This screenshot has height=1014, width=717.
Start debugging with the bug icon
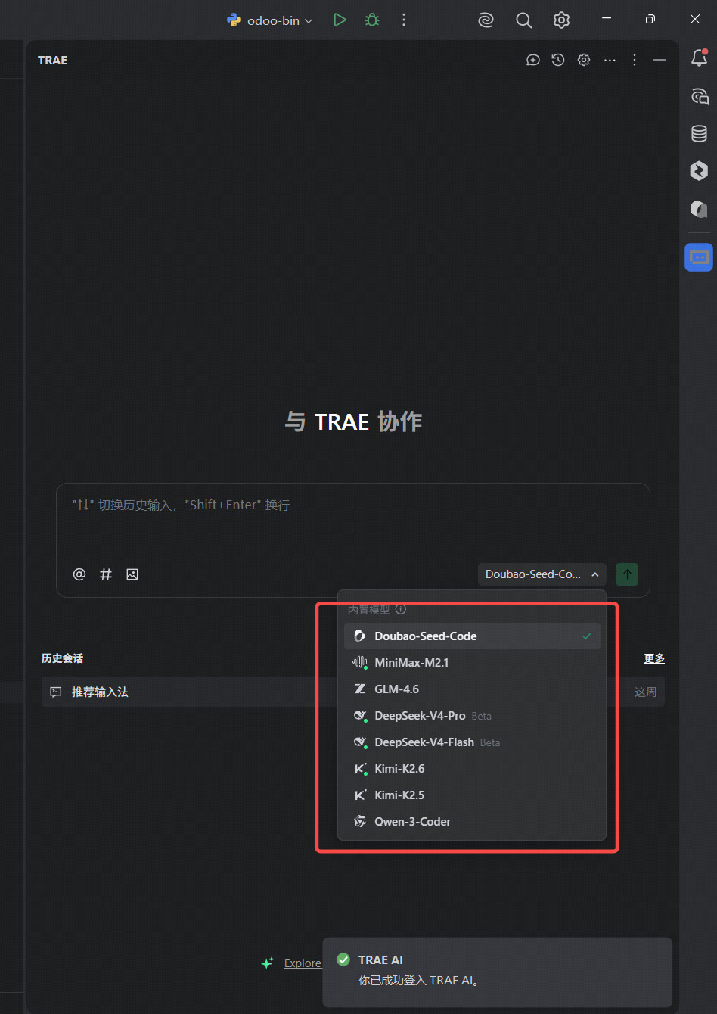(x=372, y=20)
